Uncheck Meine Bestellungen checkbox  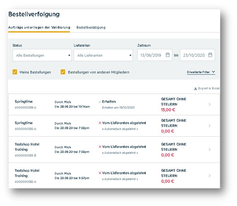[15, 72]
